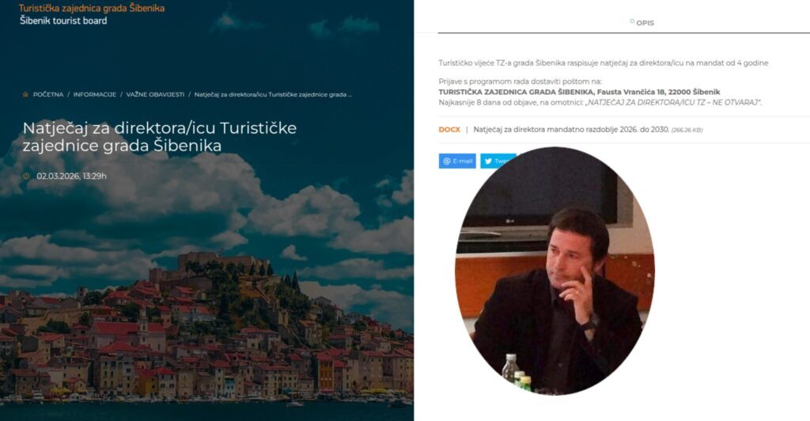
Task: Click the clock icon beside the date
Action: (27, 176)
